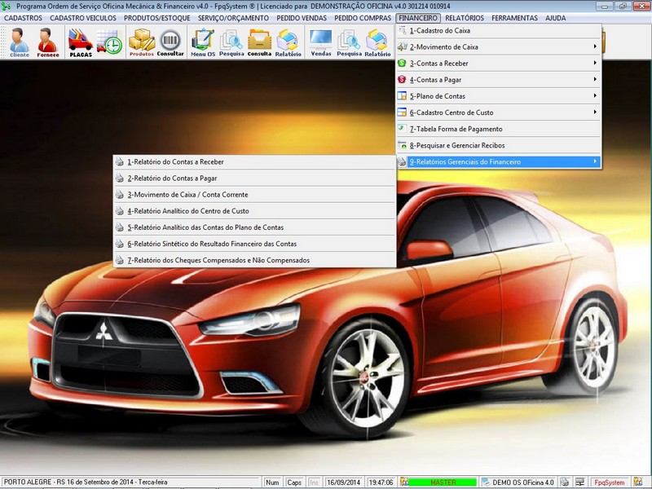Expand 6-Cadastro Centro de Custo submenu
The width and height of the screenshot is (652, 489).
click(x=499, y=112)
